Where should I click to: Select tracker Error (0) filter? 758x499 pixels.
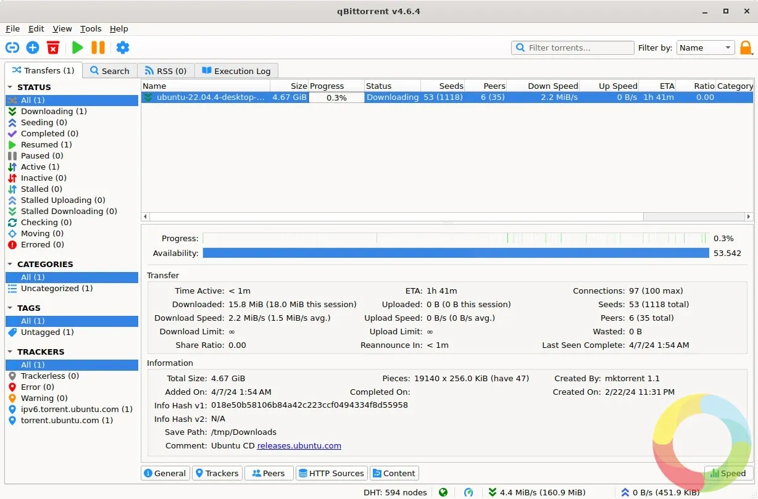(x=72, y=387)
